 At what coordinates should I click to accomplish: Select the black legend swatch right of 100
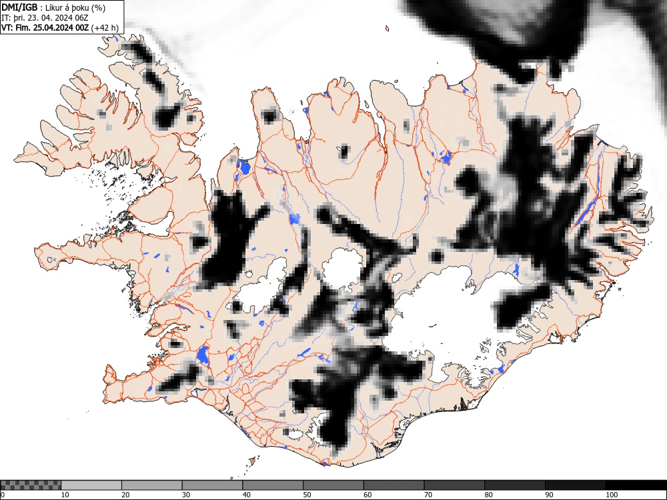tap(636, 485)
